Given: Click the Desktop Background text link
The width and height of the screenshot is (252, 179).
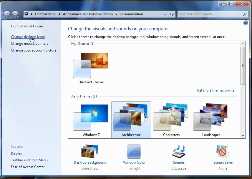Looking at the screenshot, I should tap(90, 163).
